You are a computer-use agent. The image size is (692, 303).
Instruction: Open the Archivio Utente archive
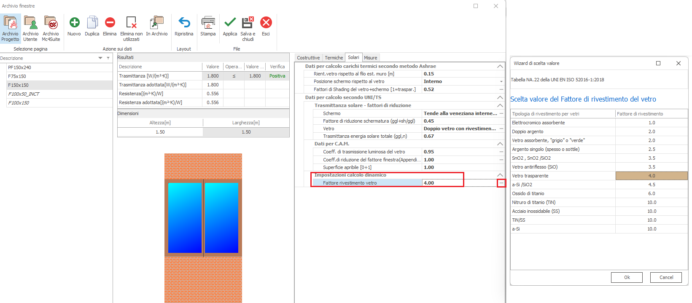[x=30, y=28]
